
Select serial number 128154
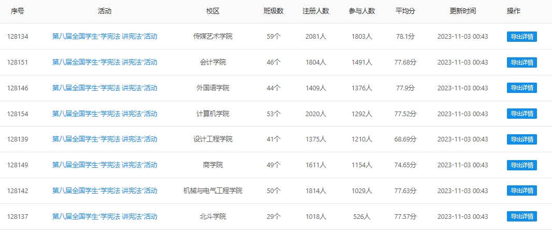(x=17, y=114)
